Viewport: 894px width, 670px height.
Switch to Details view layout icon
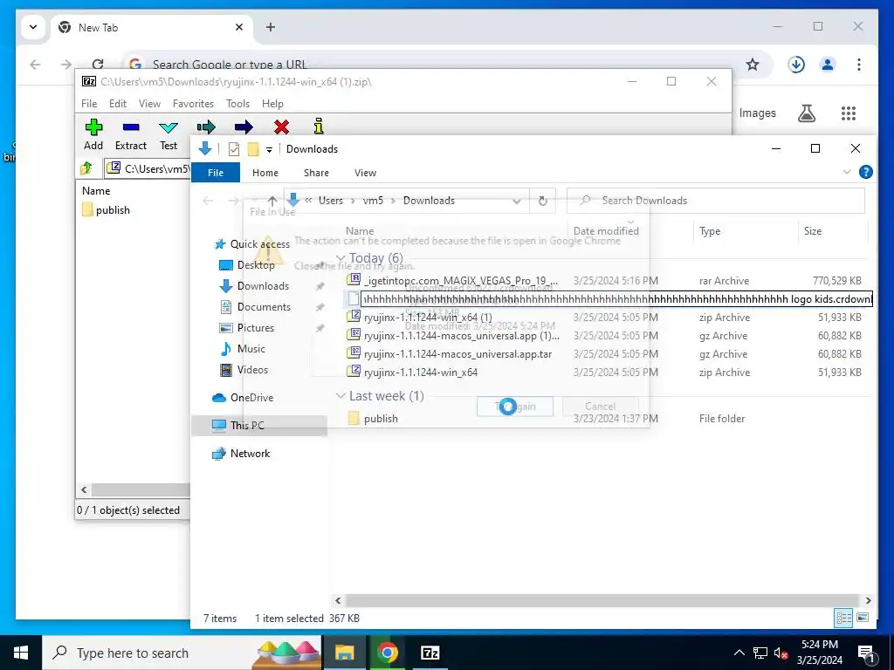(x=844, y=618)
